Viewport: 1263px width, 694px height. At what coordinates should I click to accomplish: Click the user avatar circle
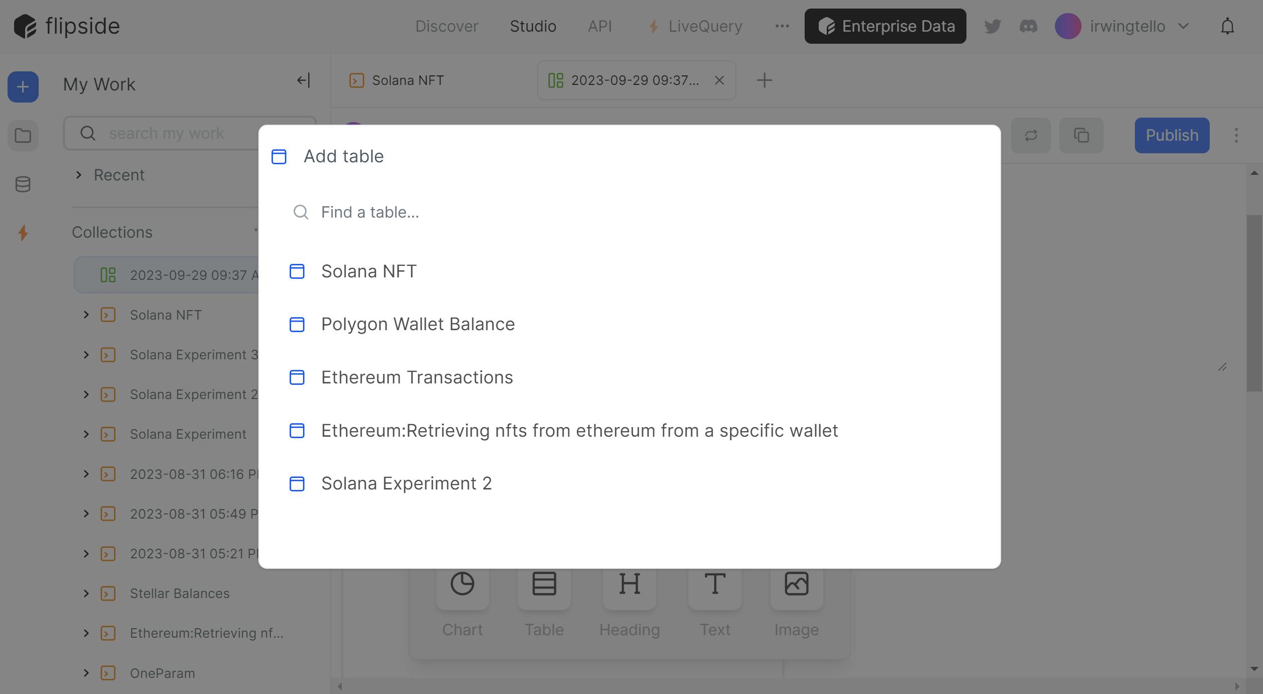coord(1068,26)
